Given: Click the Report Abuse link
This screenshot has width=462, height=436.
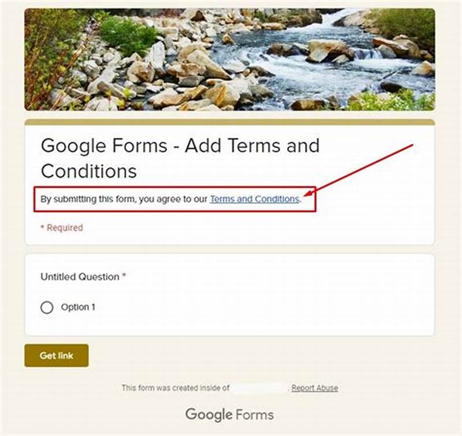Looking at the screenshot, I should click(x=315, y=388).
